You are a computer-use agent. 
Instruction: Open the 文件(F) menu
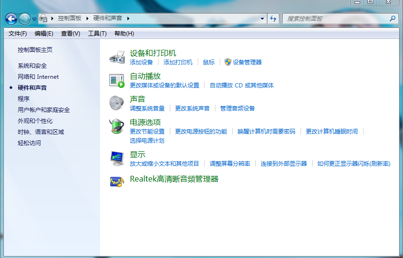[x=18, y=34]
